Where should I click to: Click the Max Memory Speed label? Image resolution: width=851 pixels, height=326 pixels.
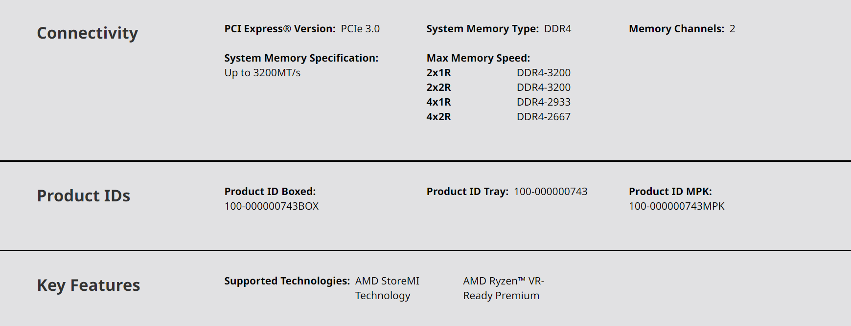point(478,58)
